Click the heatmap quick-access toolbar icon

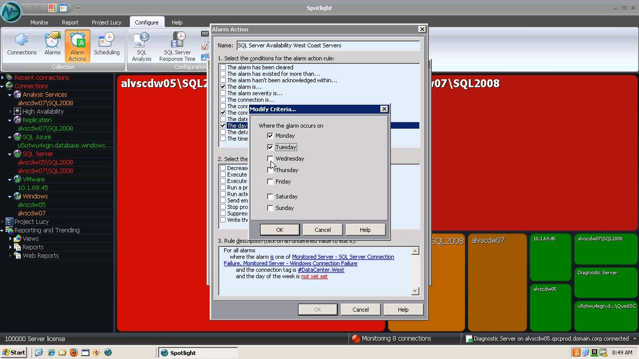53,8
